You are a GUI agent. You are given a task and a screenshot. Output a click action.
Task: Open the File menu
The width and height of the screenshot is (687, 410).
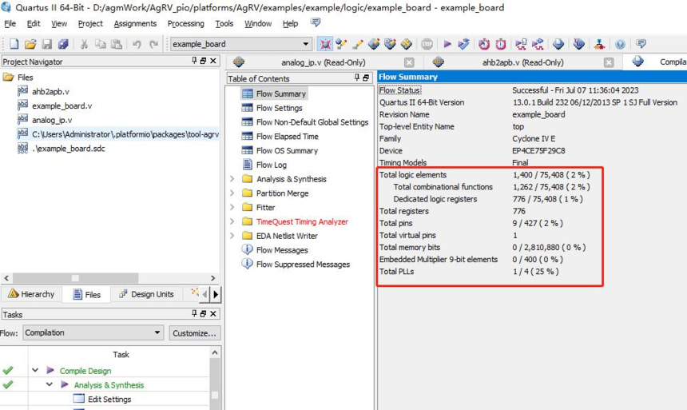[10, 24]
